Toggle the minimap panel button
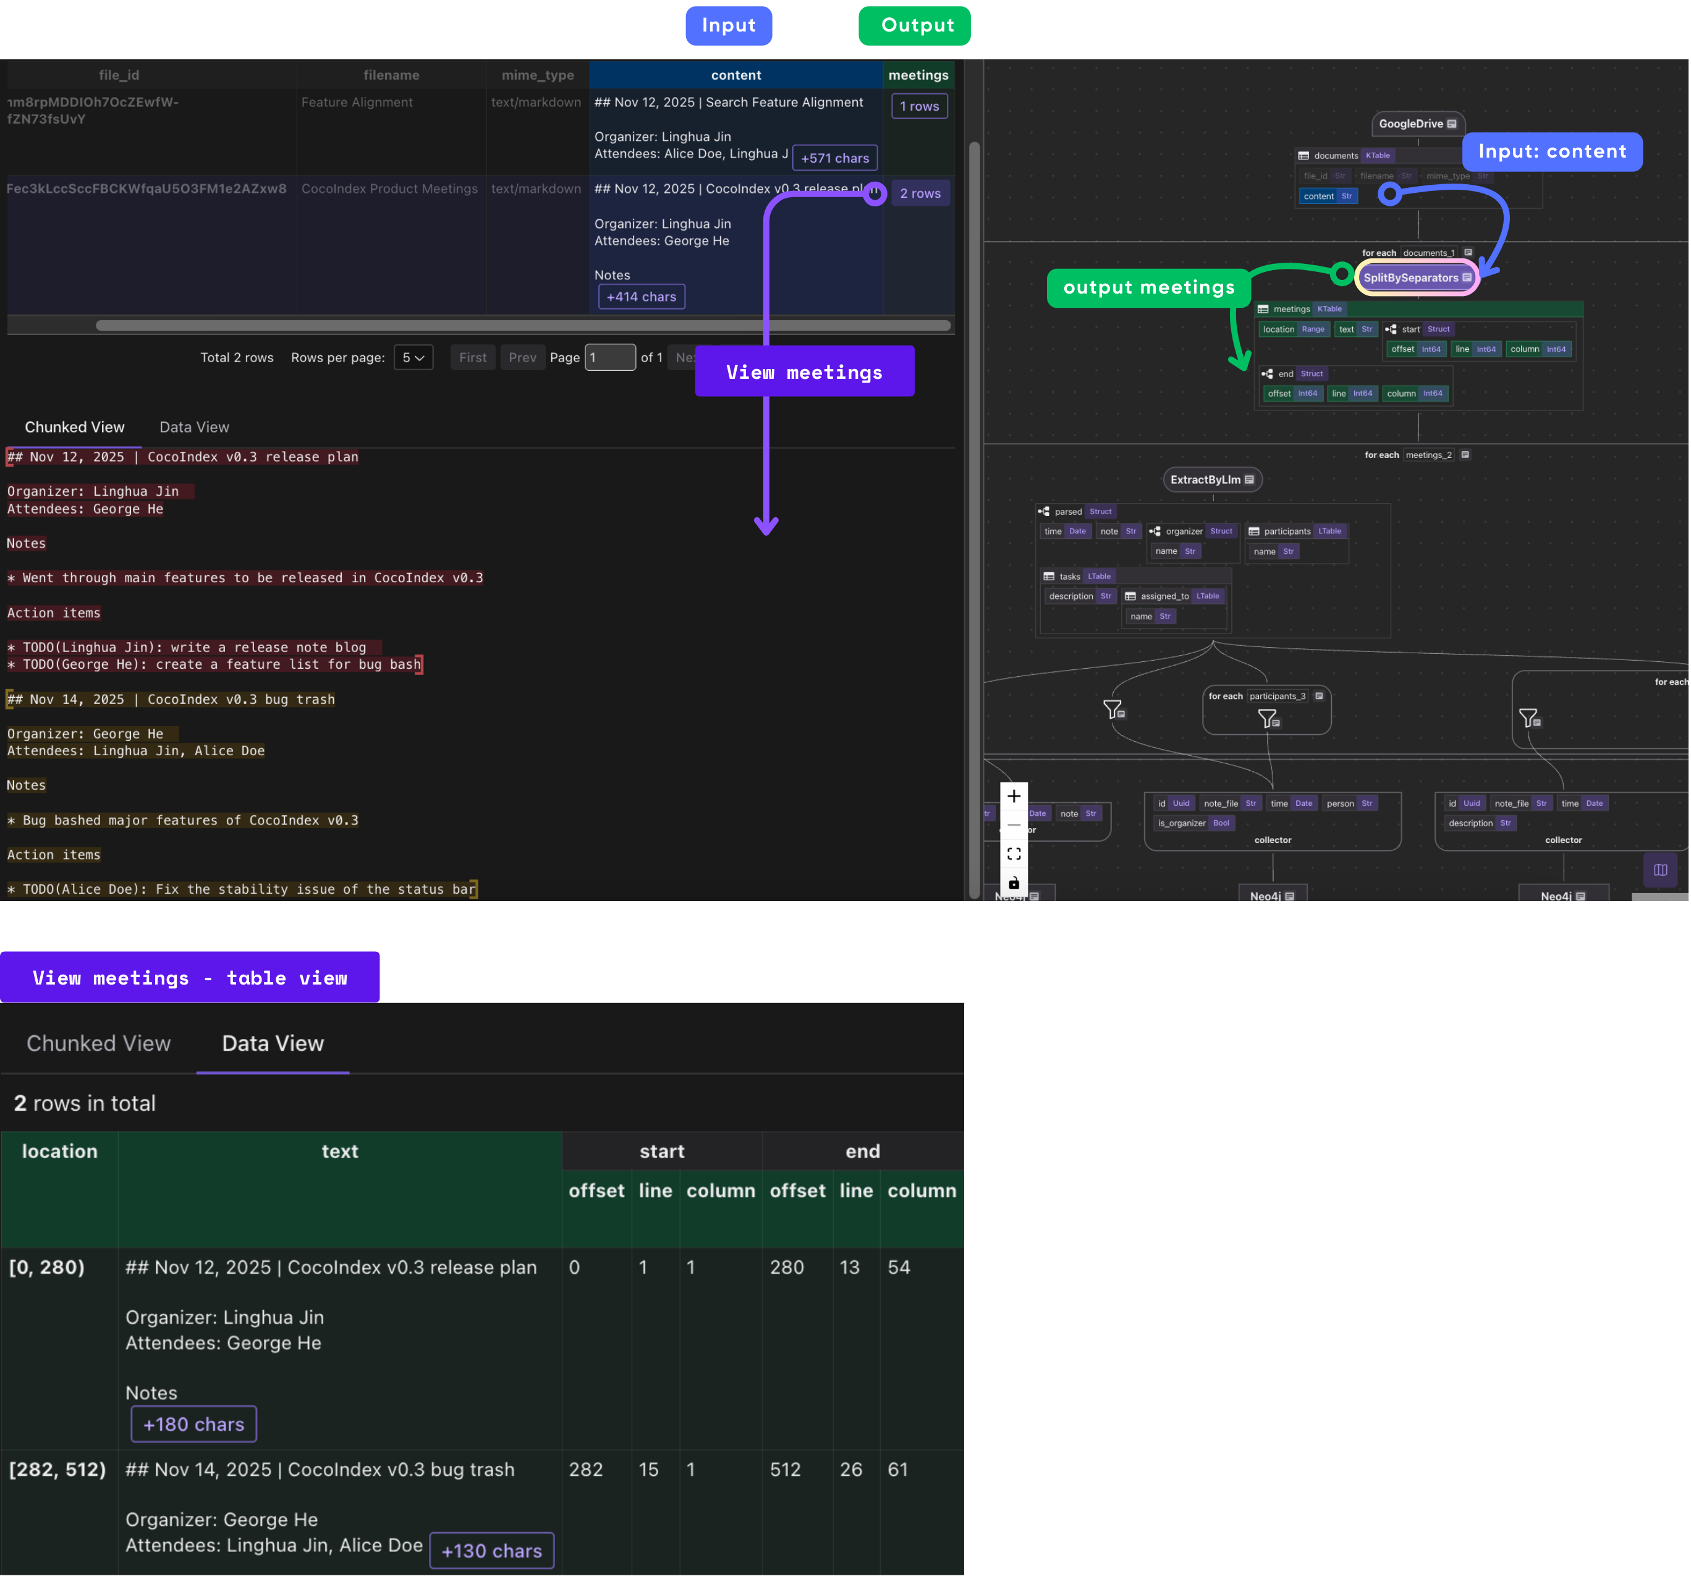1691x1576 pixels. pos(1659,869)
